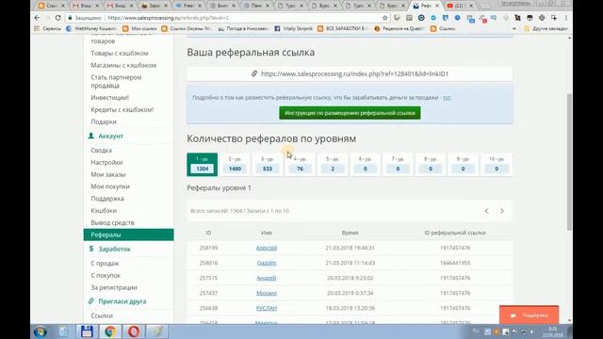Select level 3 referrals tab 533

268,165
